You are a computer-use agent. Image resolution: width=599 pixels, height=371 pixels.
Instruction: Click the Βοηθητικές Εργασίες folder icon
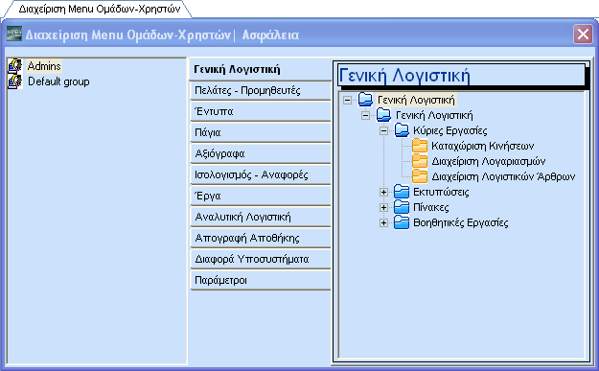(402, 222)
